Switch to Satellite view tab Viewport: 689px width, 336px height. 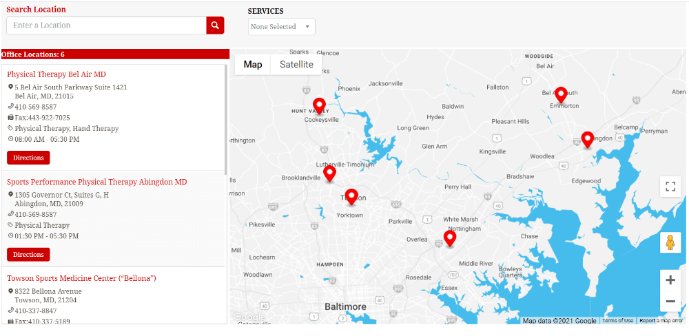[x=296, y=65]
